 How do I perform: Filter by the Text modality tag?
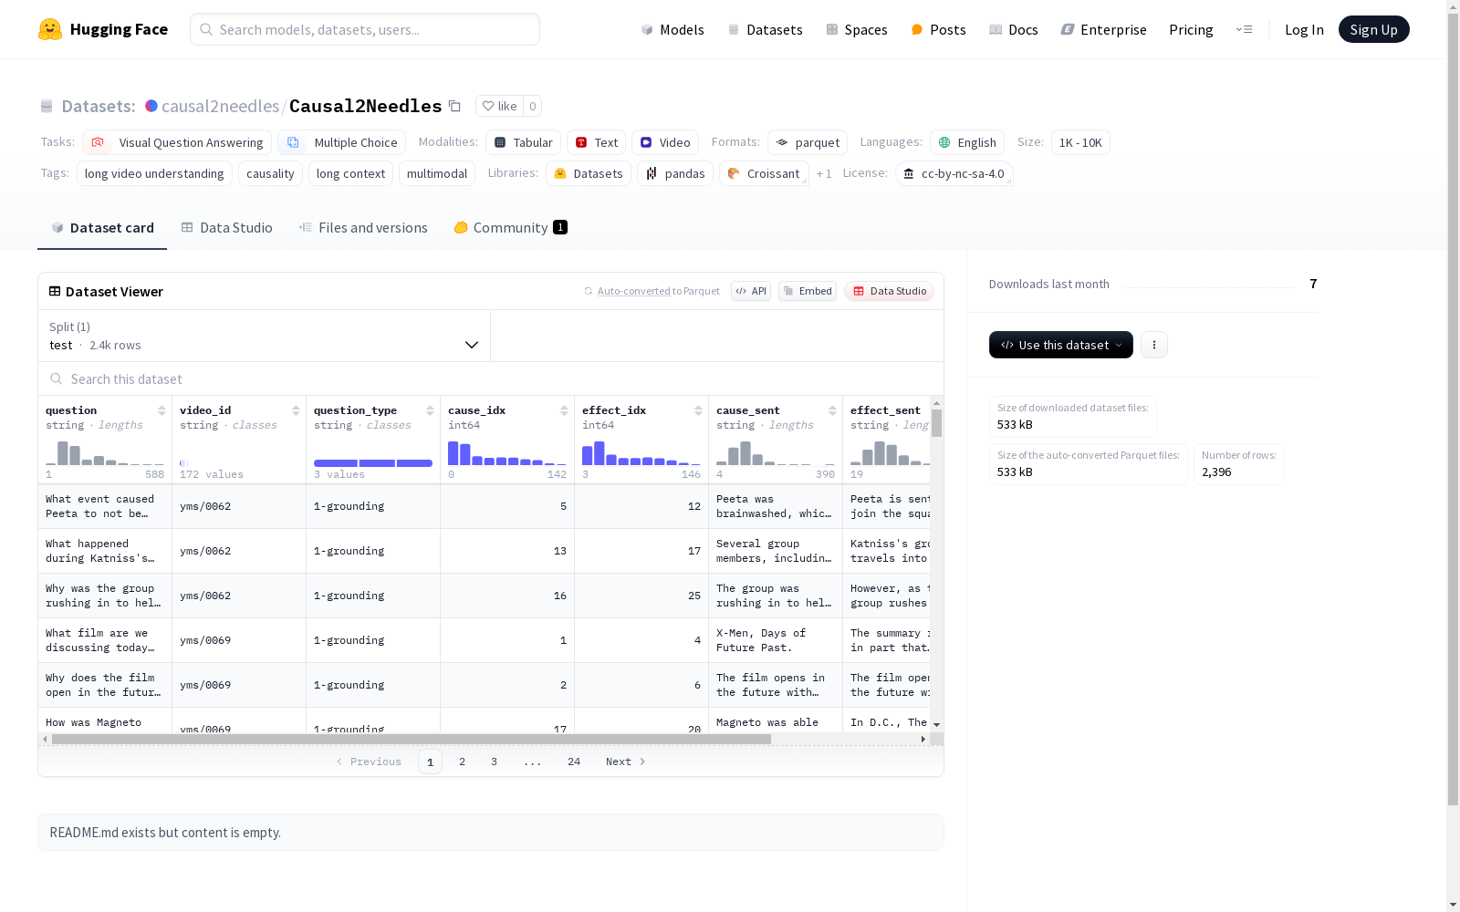(596, 142)
